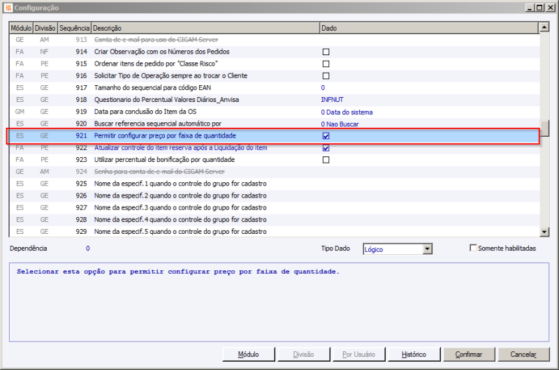Viewport: 559px width, 370px height.
Task: Click the scrollbar down arrow of the list
Action: click(544, 232)
